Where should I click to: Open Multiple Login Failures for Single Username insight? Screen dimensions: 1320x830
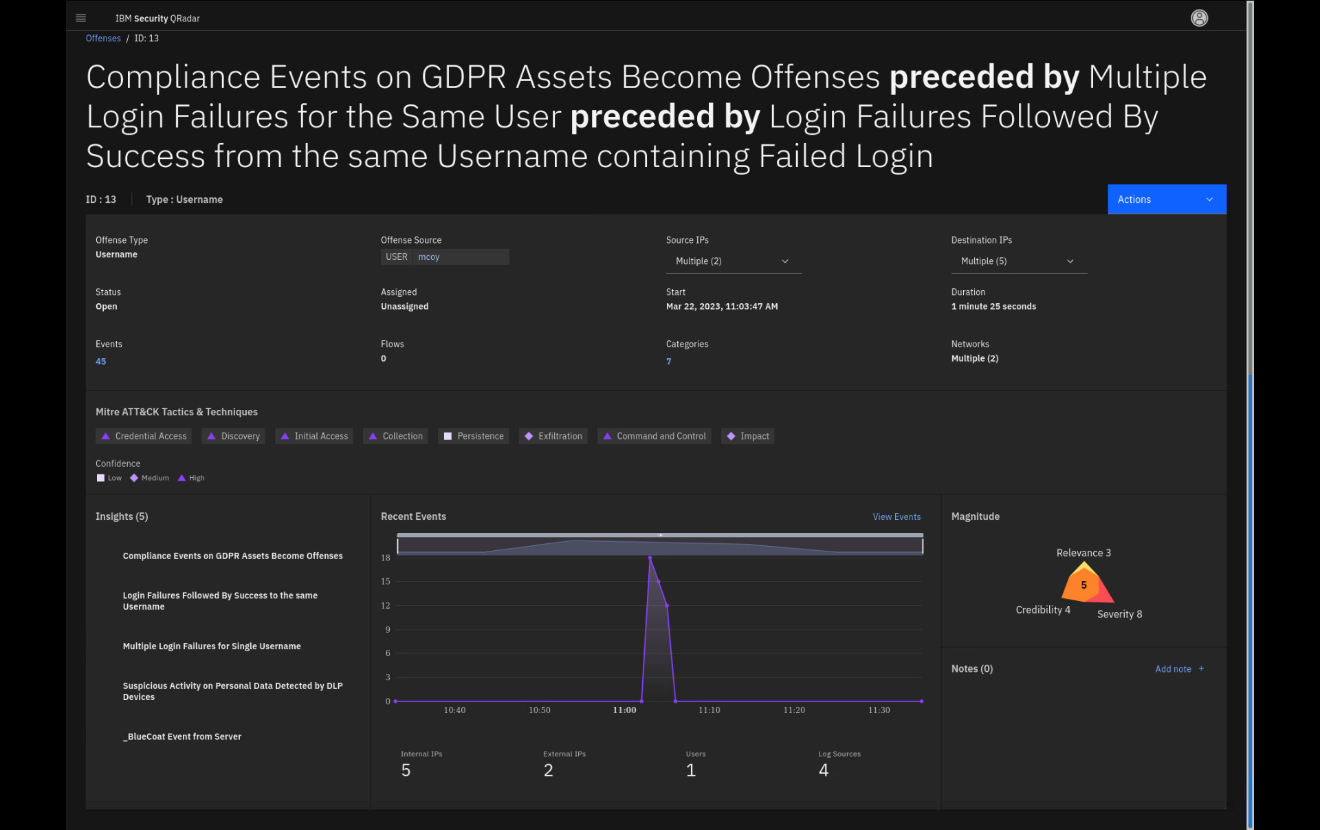(x=212, y=646)
